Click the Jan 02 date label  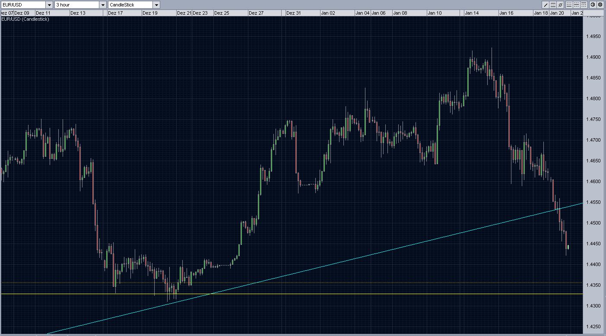[x=328, y=13]
